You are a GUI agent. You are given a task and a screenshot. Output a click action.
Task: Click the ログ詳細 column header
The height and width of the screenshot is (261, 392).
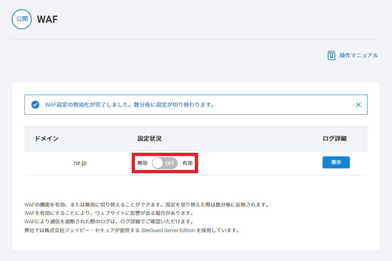(335, 139)
